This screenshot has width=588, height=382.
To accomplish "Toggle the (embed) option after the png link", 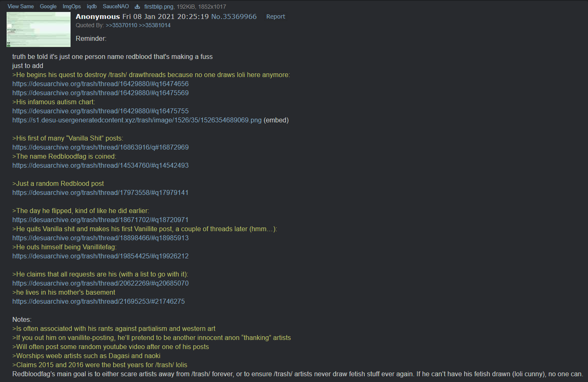I will click(276, 120).
